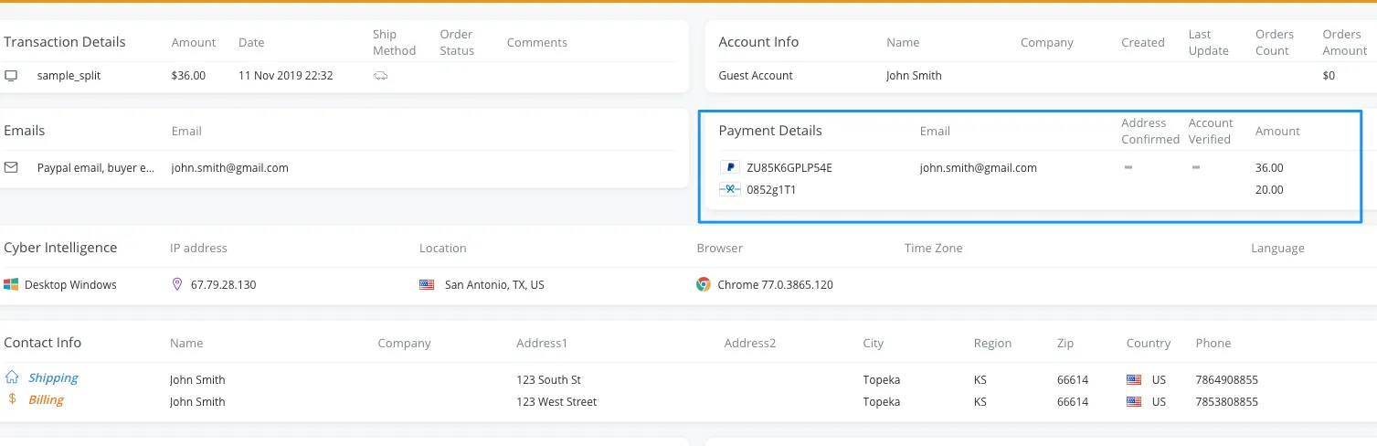Click the Transaction Details heading
This screenshot has width=1377, height=446.
(65, 42)
